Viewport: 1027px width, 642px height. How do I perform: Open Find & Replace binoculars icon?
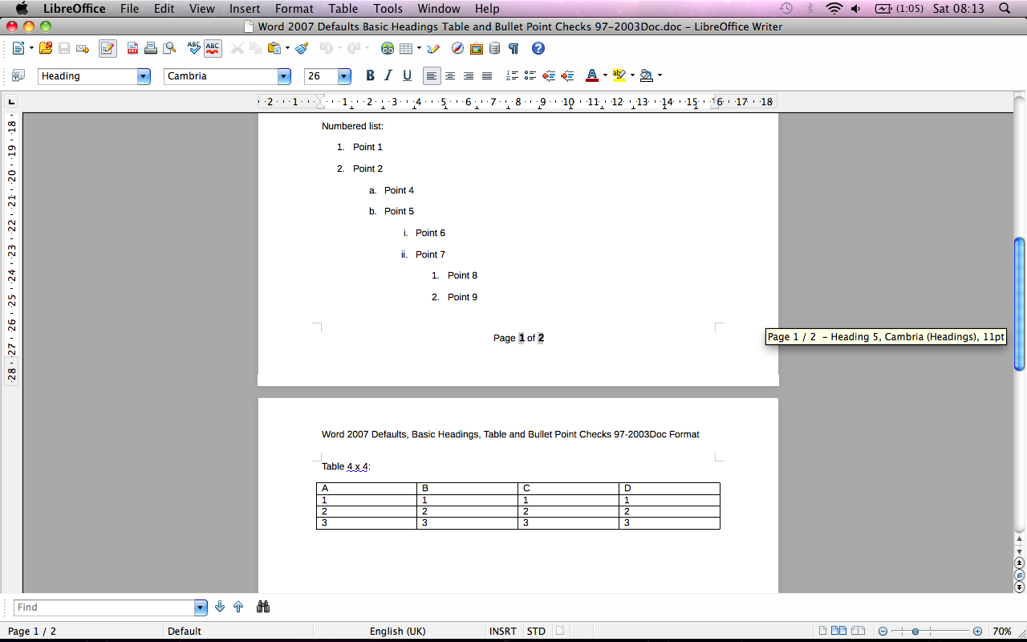coord(263,607)
